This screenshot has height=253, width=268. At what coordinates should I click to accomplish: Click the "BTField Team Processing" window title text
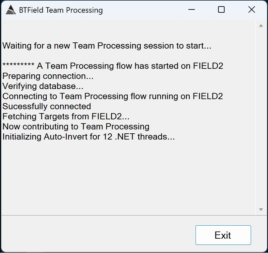[61, 10]
